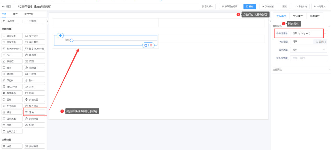Select the 相关流程 control
Viewport: 331px width, 150px height.
pos(12,106)
